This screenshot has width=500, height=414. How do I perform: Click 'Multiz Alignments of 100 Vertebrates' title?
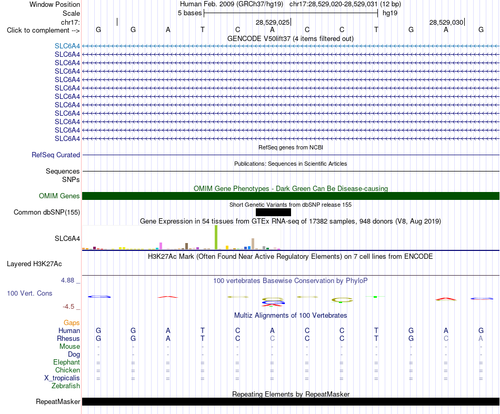(x=291, y=316)
